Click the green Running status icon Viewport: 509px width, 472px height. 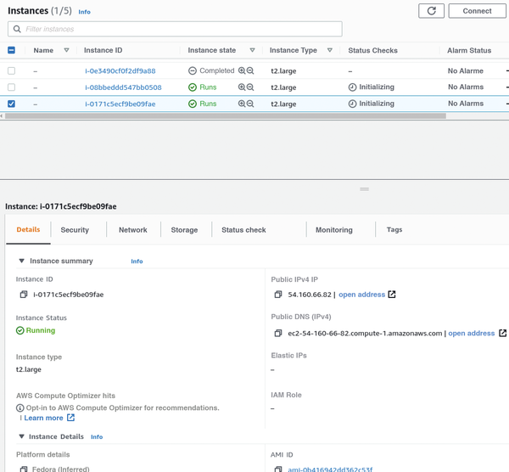[x=20, y=330]
